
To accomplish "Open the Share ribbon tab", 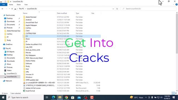I will (x=19, y=5).
